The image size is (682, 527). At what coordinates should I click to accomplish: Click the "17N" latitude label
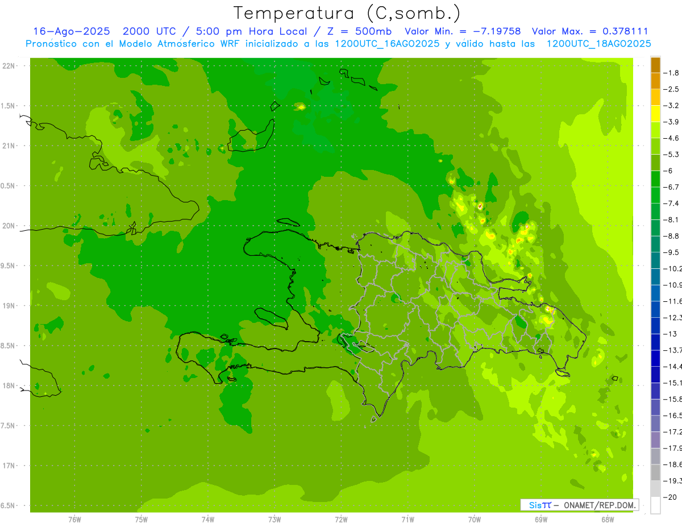[10, 466]
